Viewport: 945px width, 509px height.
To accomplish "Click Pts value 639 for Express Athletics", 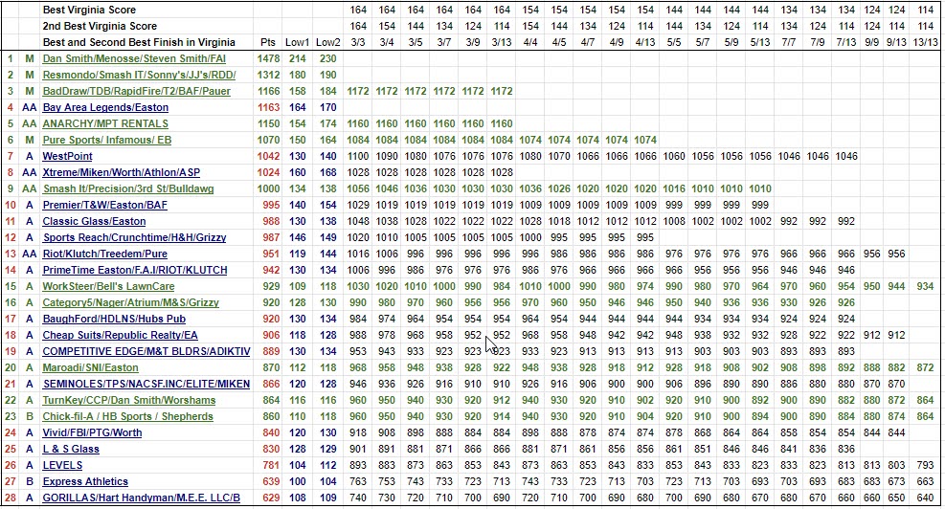I will pos(271,481).
